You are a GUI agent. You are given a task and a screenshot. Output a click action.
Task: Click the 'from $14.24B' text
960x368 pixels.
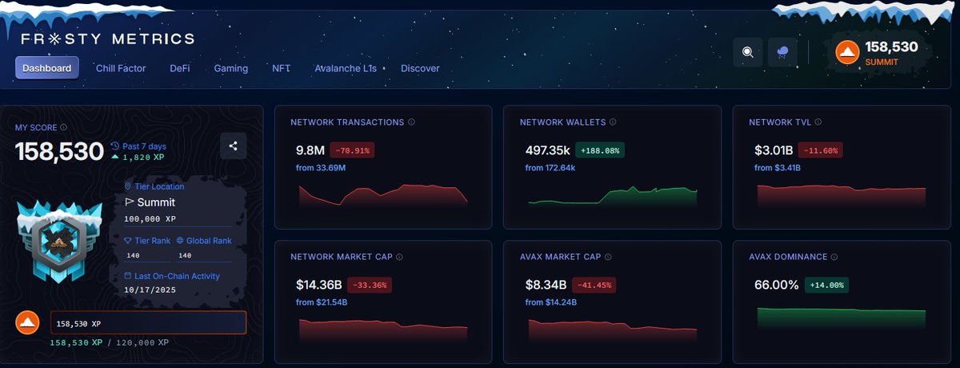(551, 302)
